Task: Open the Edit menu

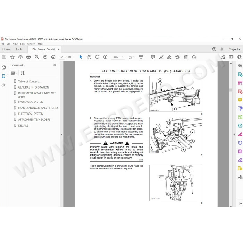Action: click(9, 44)
